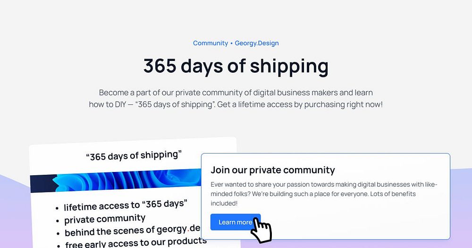
Task: Click the dot separator between Community and Georgy.Design
Action: [x=231, y=43]
